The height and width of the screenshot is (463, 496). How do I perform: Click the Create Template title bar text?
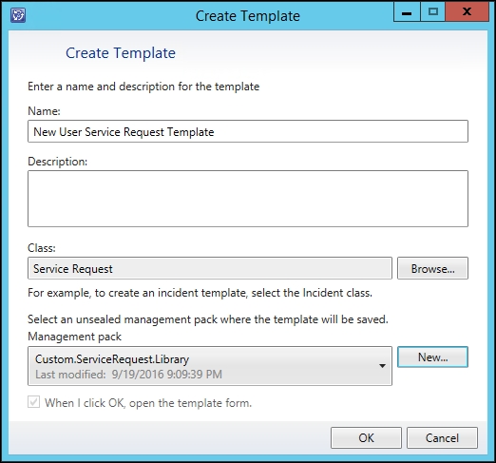(x=248, y=16)
